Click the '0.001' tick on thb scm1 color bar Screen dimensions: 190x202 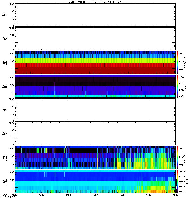tap(181, 96)
